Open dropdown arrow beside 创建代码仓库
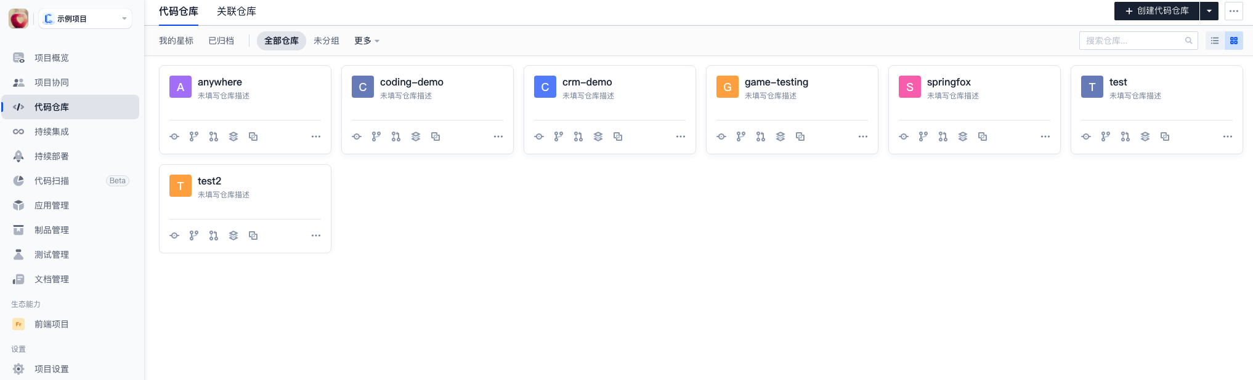The image size is (1253, 380). point(1209,11)
